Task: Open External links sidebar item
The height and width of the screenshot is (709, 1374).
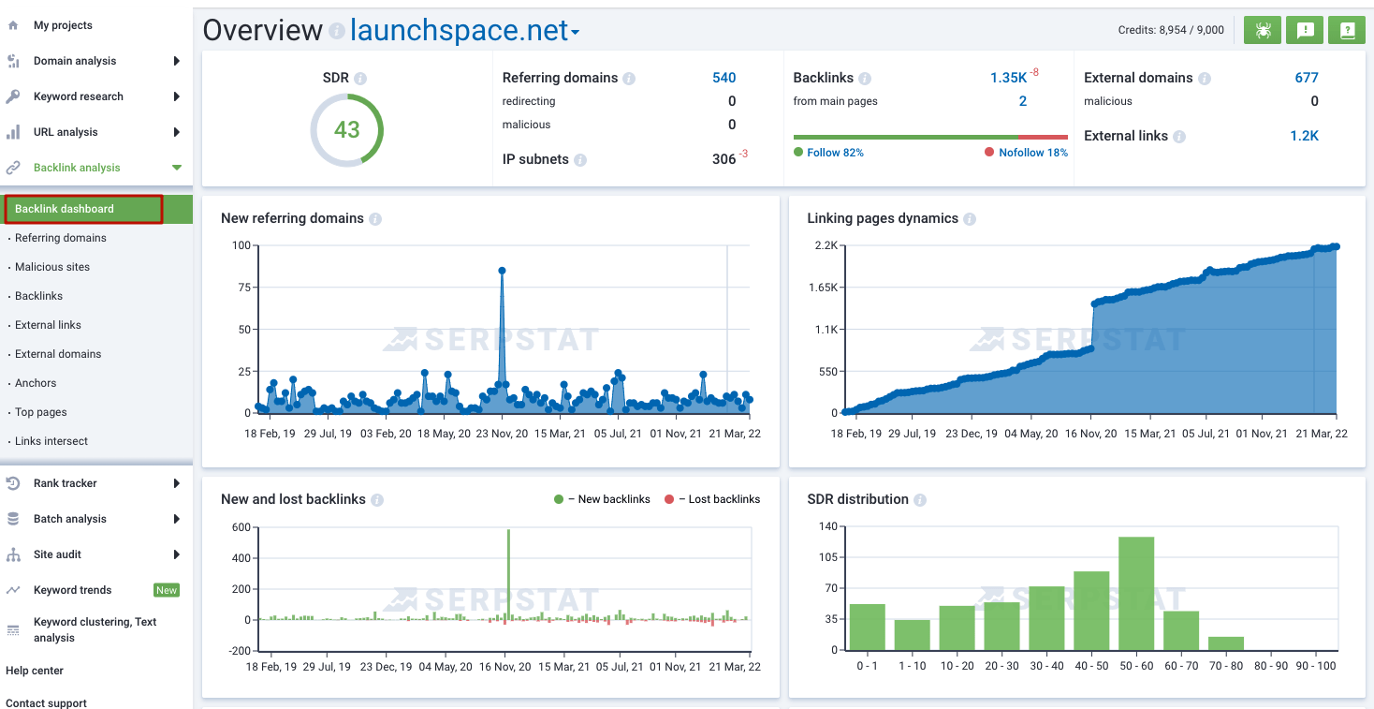Action: (x=48, y=325)
